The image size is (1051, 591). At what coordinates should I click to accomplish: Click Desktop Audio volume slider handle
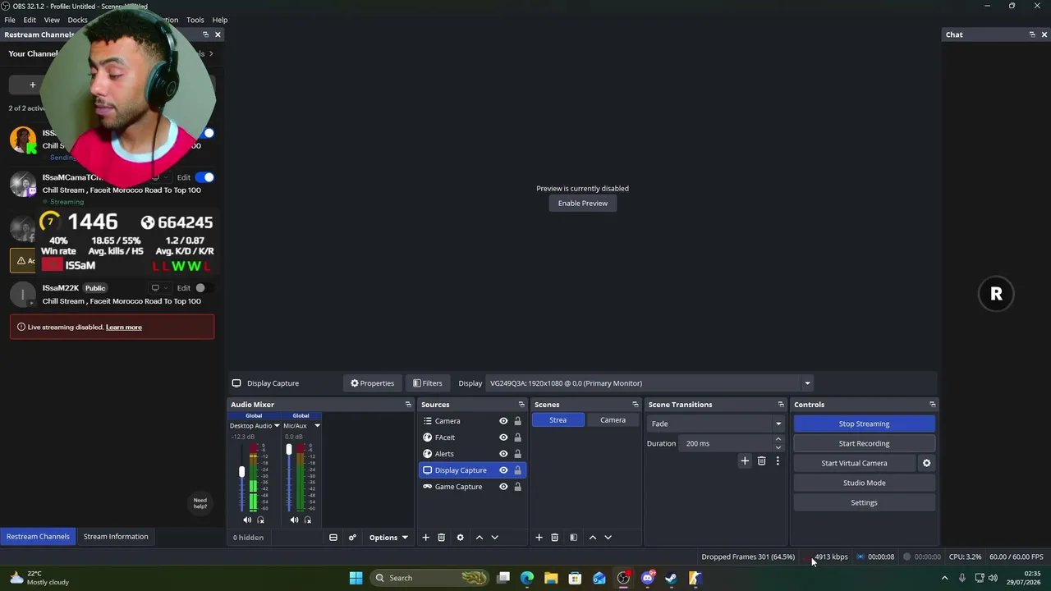pos(241,472)
